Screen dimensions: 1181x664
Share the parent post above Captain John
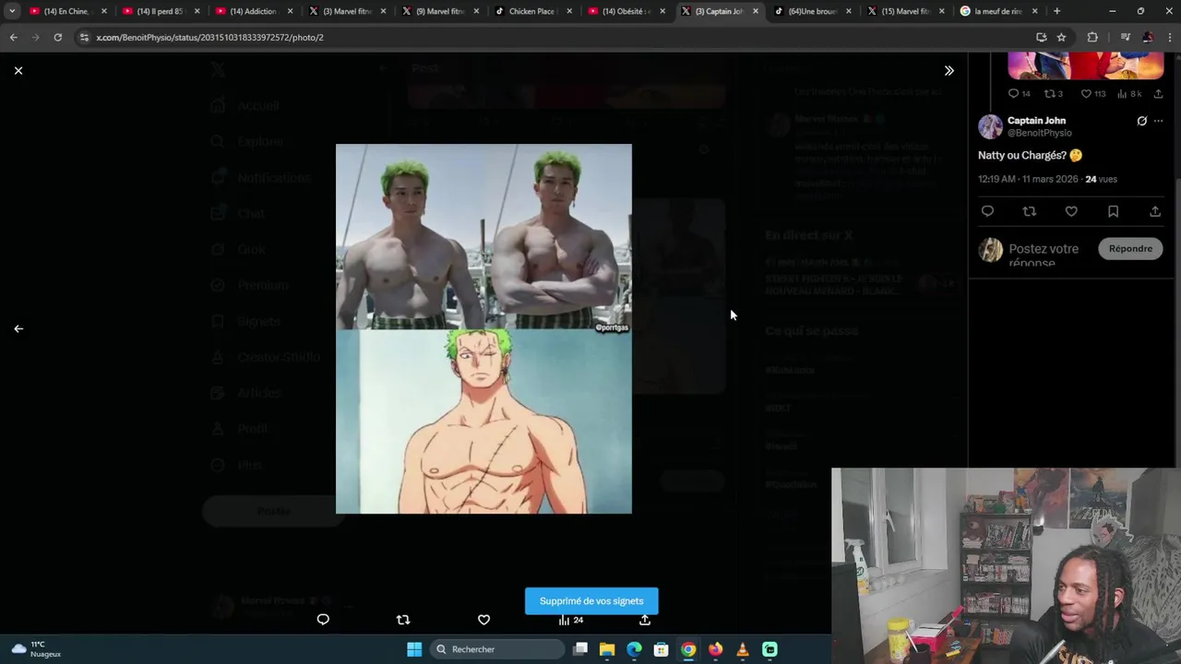1158,93
